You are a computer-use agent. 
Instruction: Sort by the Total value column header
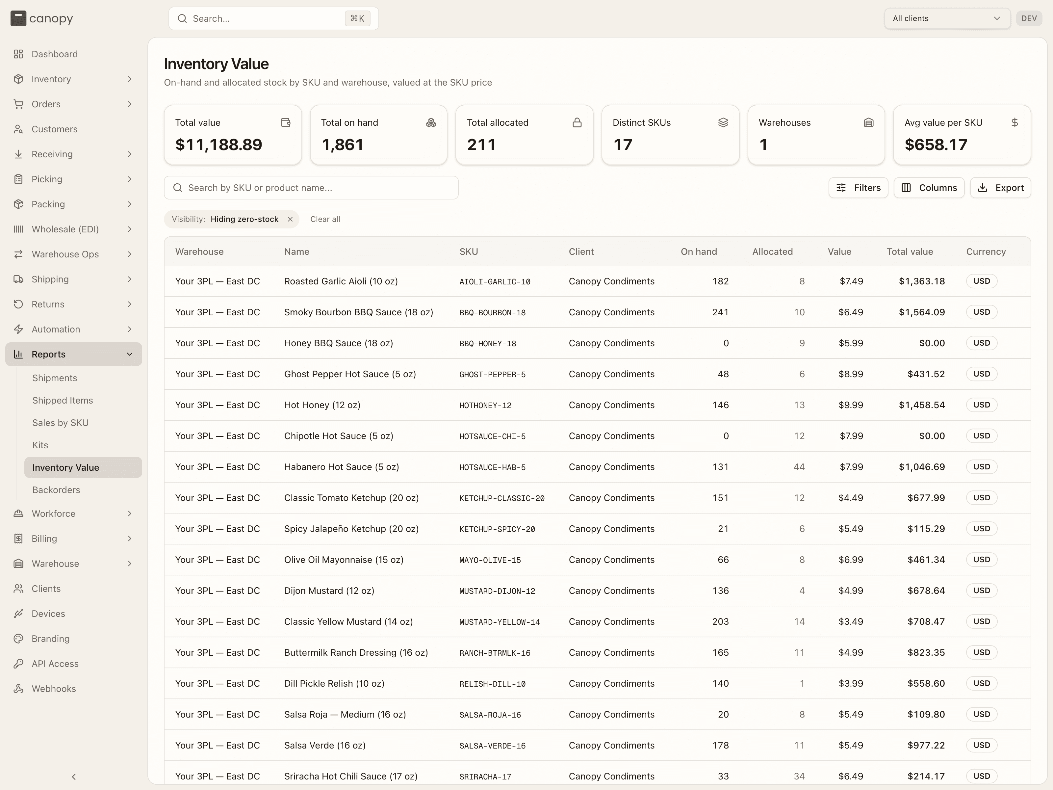909,251
